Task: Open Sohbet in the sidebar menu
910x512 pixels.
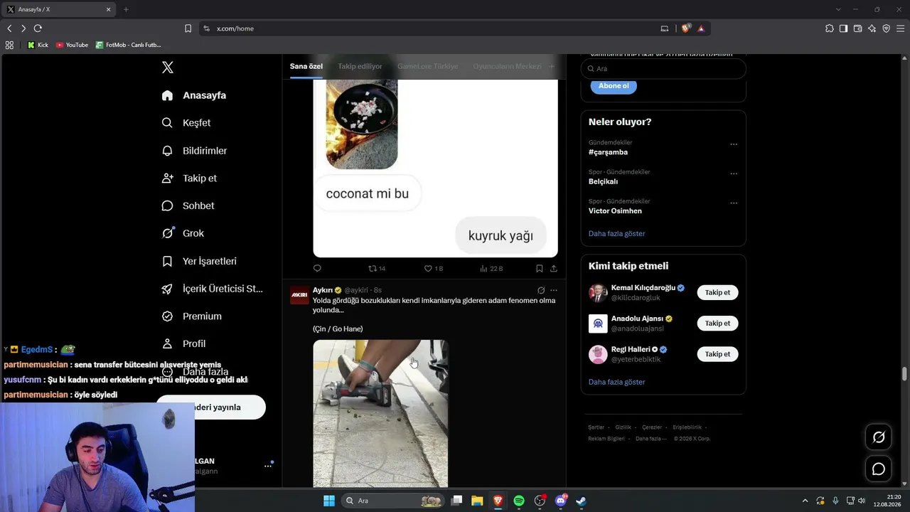Action: pos(188,206)
